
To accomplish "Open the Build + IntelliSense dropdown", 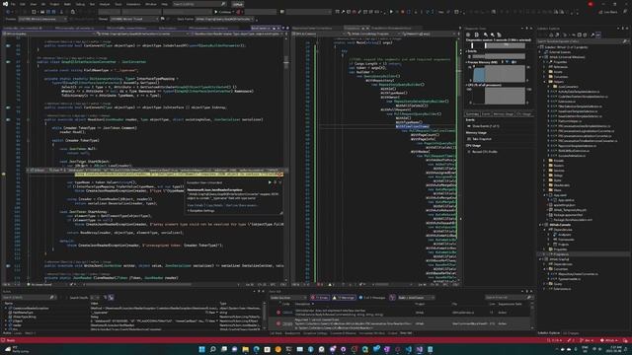I will point(417,298).
